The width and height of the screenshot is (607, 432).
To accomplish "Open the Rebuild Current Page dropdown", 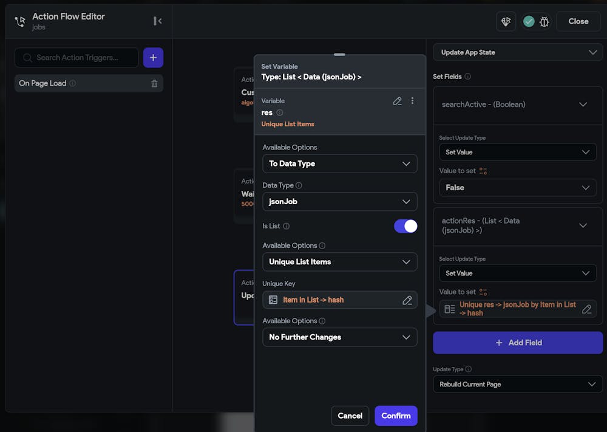I will pyautogui.click(x=518, y=385).
